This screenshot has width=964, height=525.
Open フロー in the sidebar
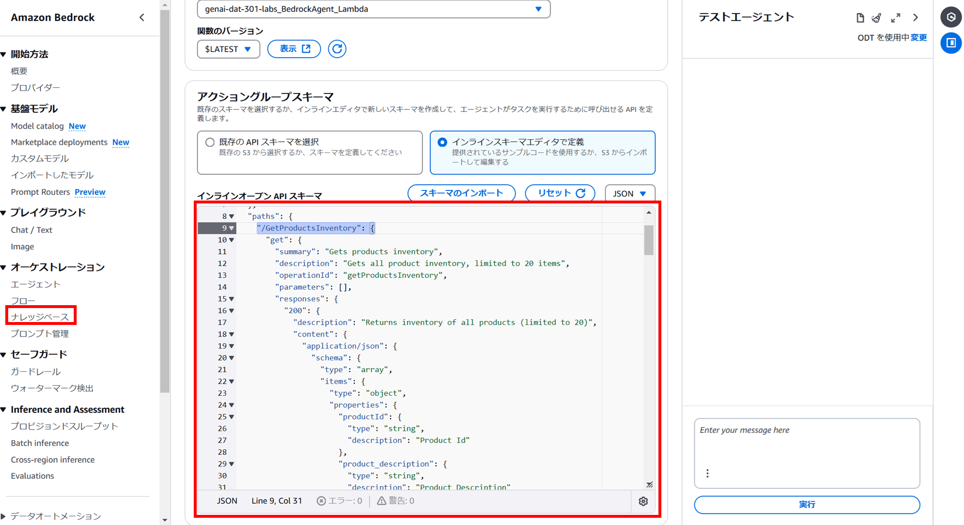(23, 301)
